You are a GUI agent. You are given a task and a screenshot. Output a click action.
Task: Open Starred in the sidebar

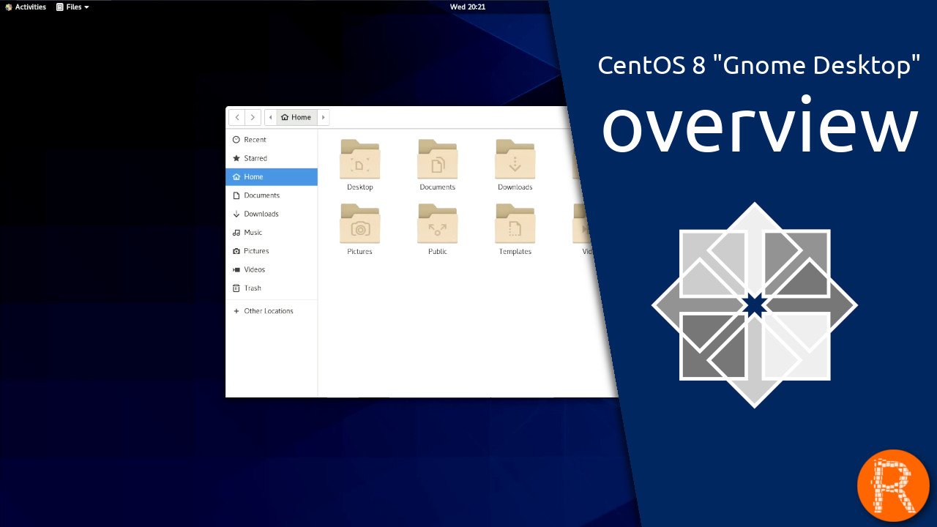(272, 158)
